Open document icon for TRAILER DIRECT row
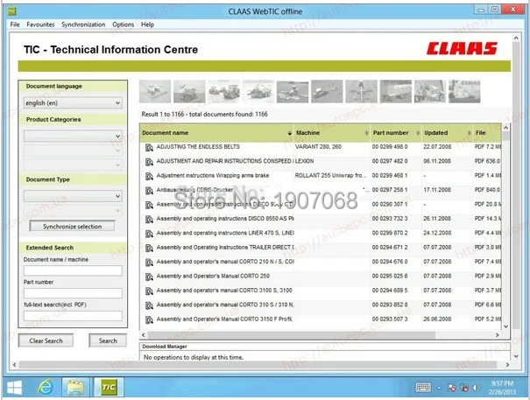 (x=149, y=249)
